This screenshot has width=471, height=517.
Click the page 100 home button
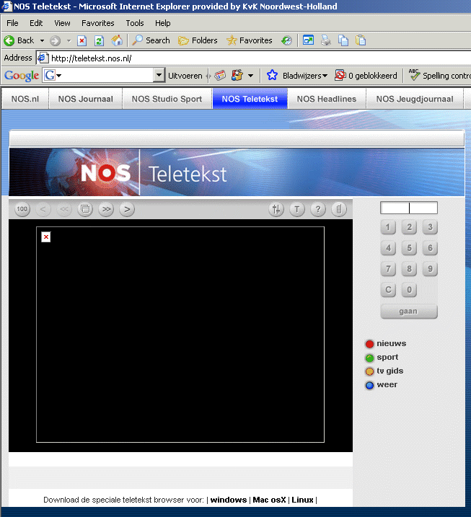pyautogui.click(x=22, y=209)
